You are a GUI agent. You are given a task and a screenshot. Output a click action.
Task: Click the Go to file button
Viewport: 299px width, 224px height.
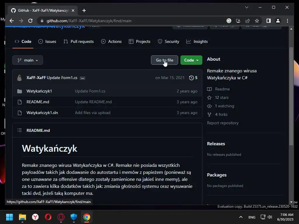164,60
